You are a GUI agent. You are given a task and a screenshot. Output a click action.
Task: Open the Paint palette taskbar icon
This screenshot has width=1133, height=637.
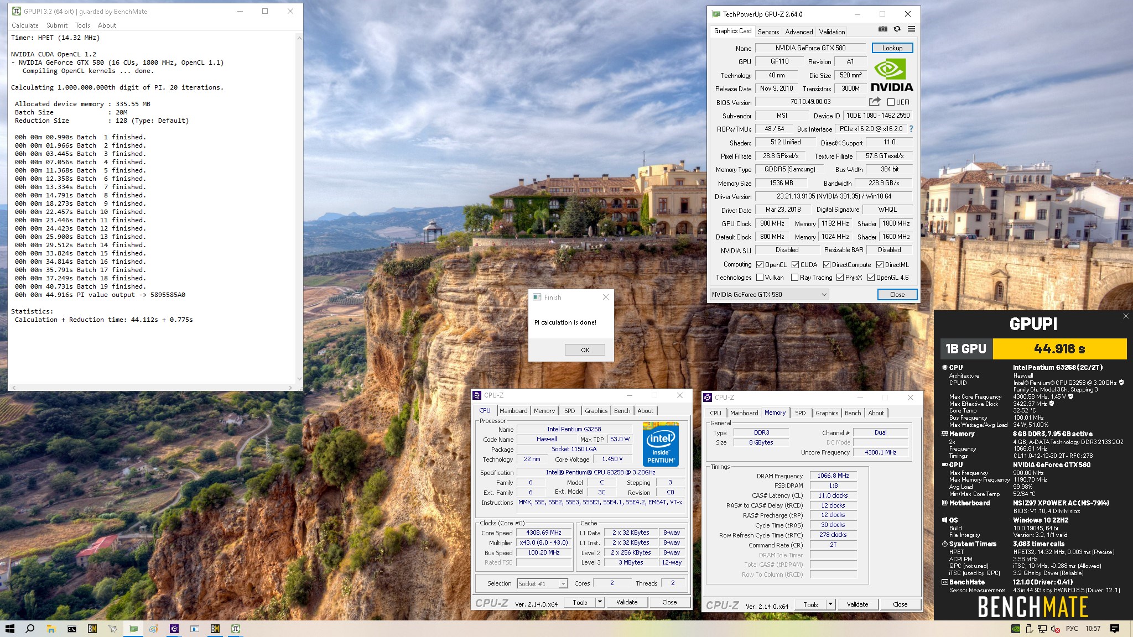pos(154,629)
